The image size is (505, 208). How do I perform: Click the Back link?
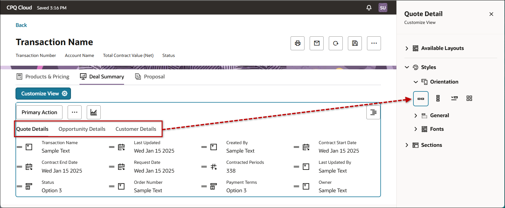pyautogui.click(x=21, y=25)
